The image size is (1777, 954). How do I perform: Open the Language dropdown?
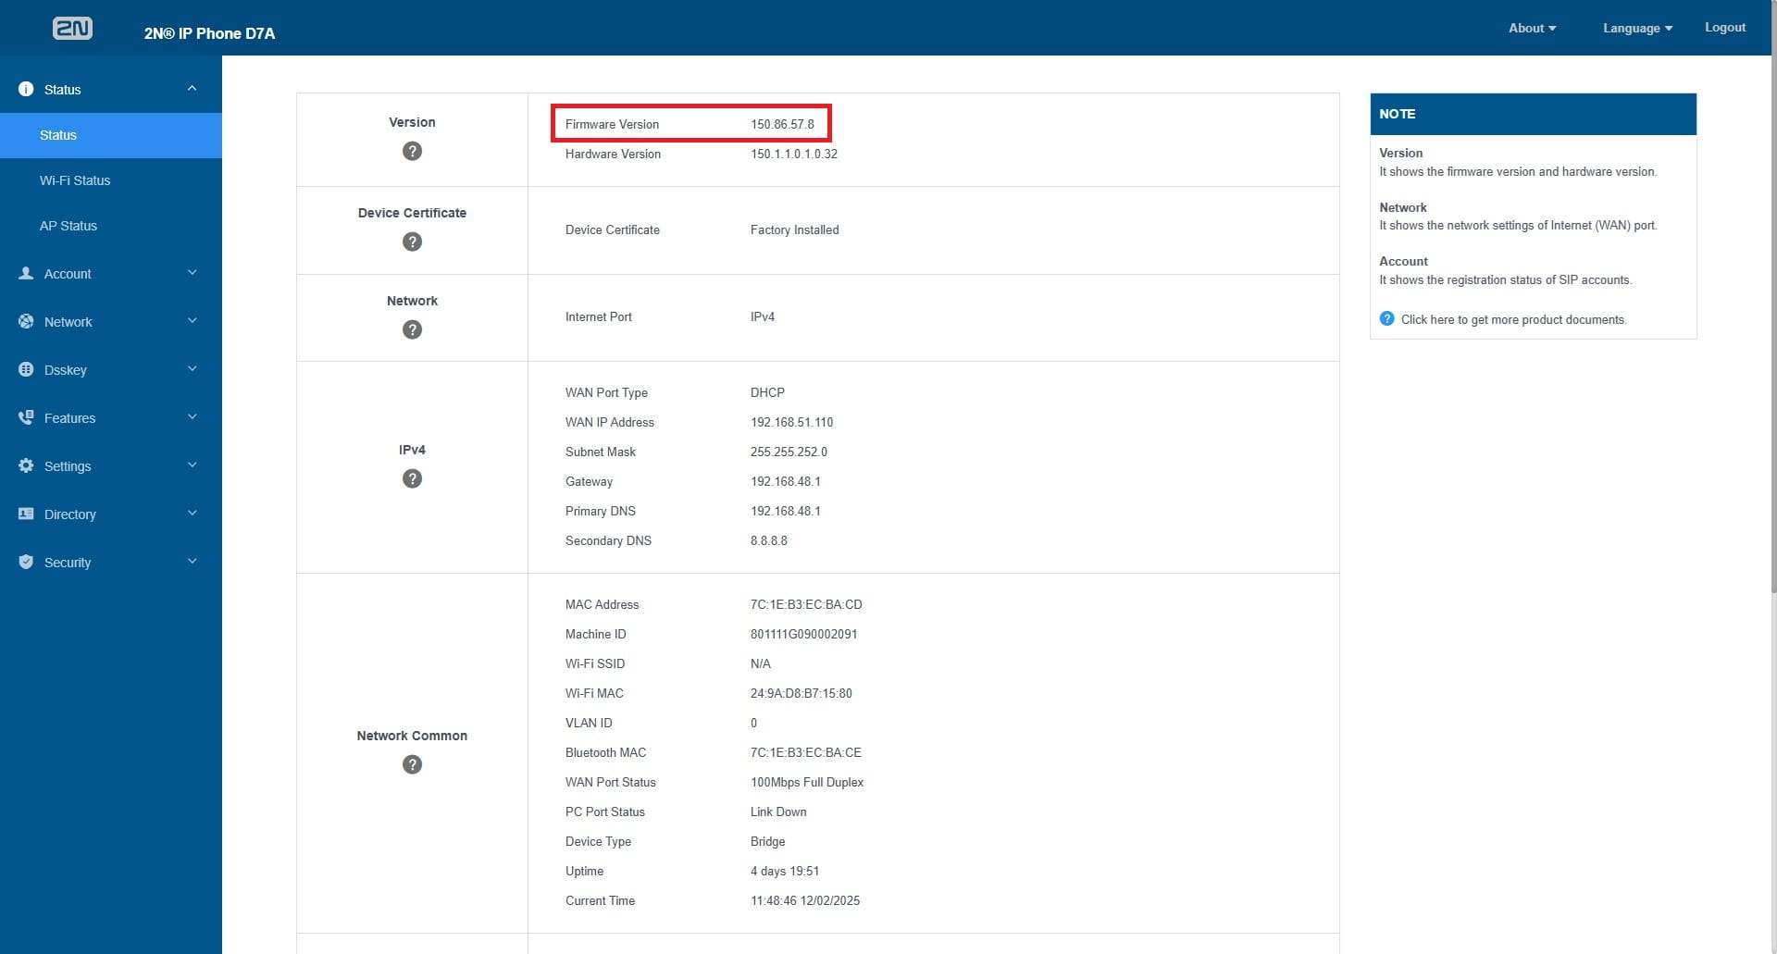point(1637,28)
